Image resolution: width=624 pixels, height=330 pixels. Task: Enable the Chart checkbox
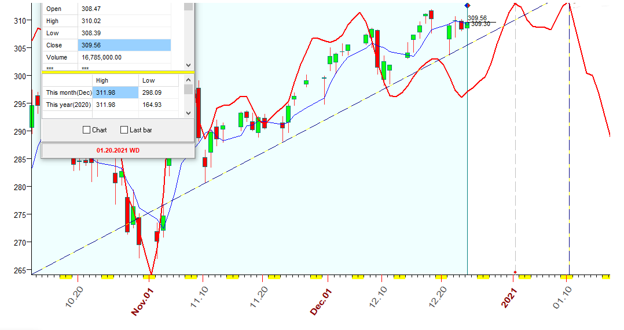point(87,130)
